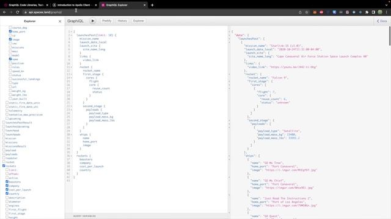Click the share icon in the address bar
Viewport: 391px width, 219px height.
pos(300,12)
